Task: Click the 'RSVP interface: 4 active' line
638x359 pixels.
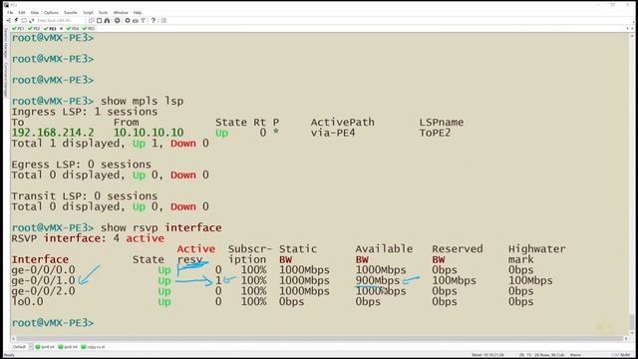Action: 88,238
